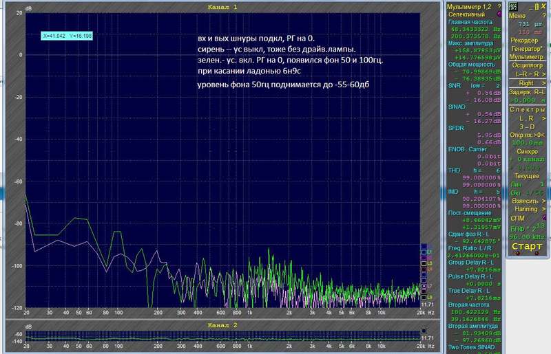Image resolution: width=551 pixels, height=354 pixels.
Task: Select the Селективный mode label
Action: (x=466, y=14)
